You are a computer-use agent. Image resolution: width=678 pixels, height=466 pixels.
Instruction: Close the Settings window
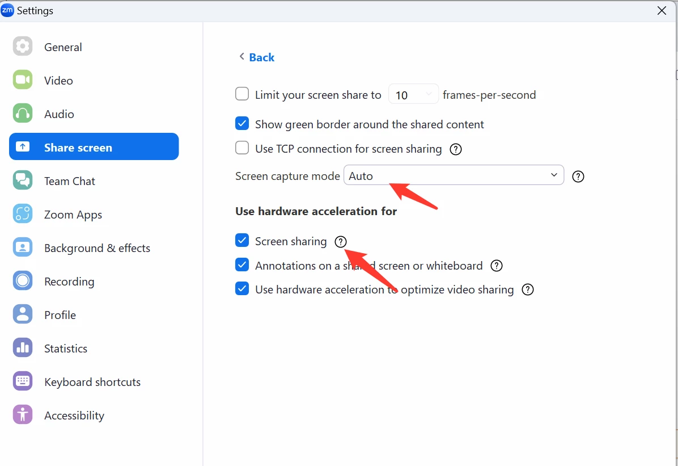[662, 10]
